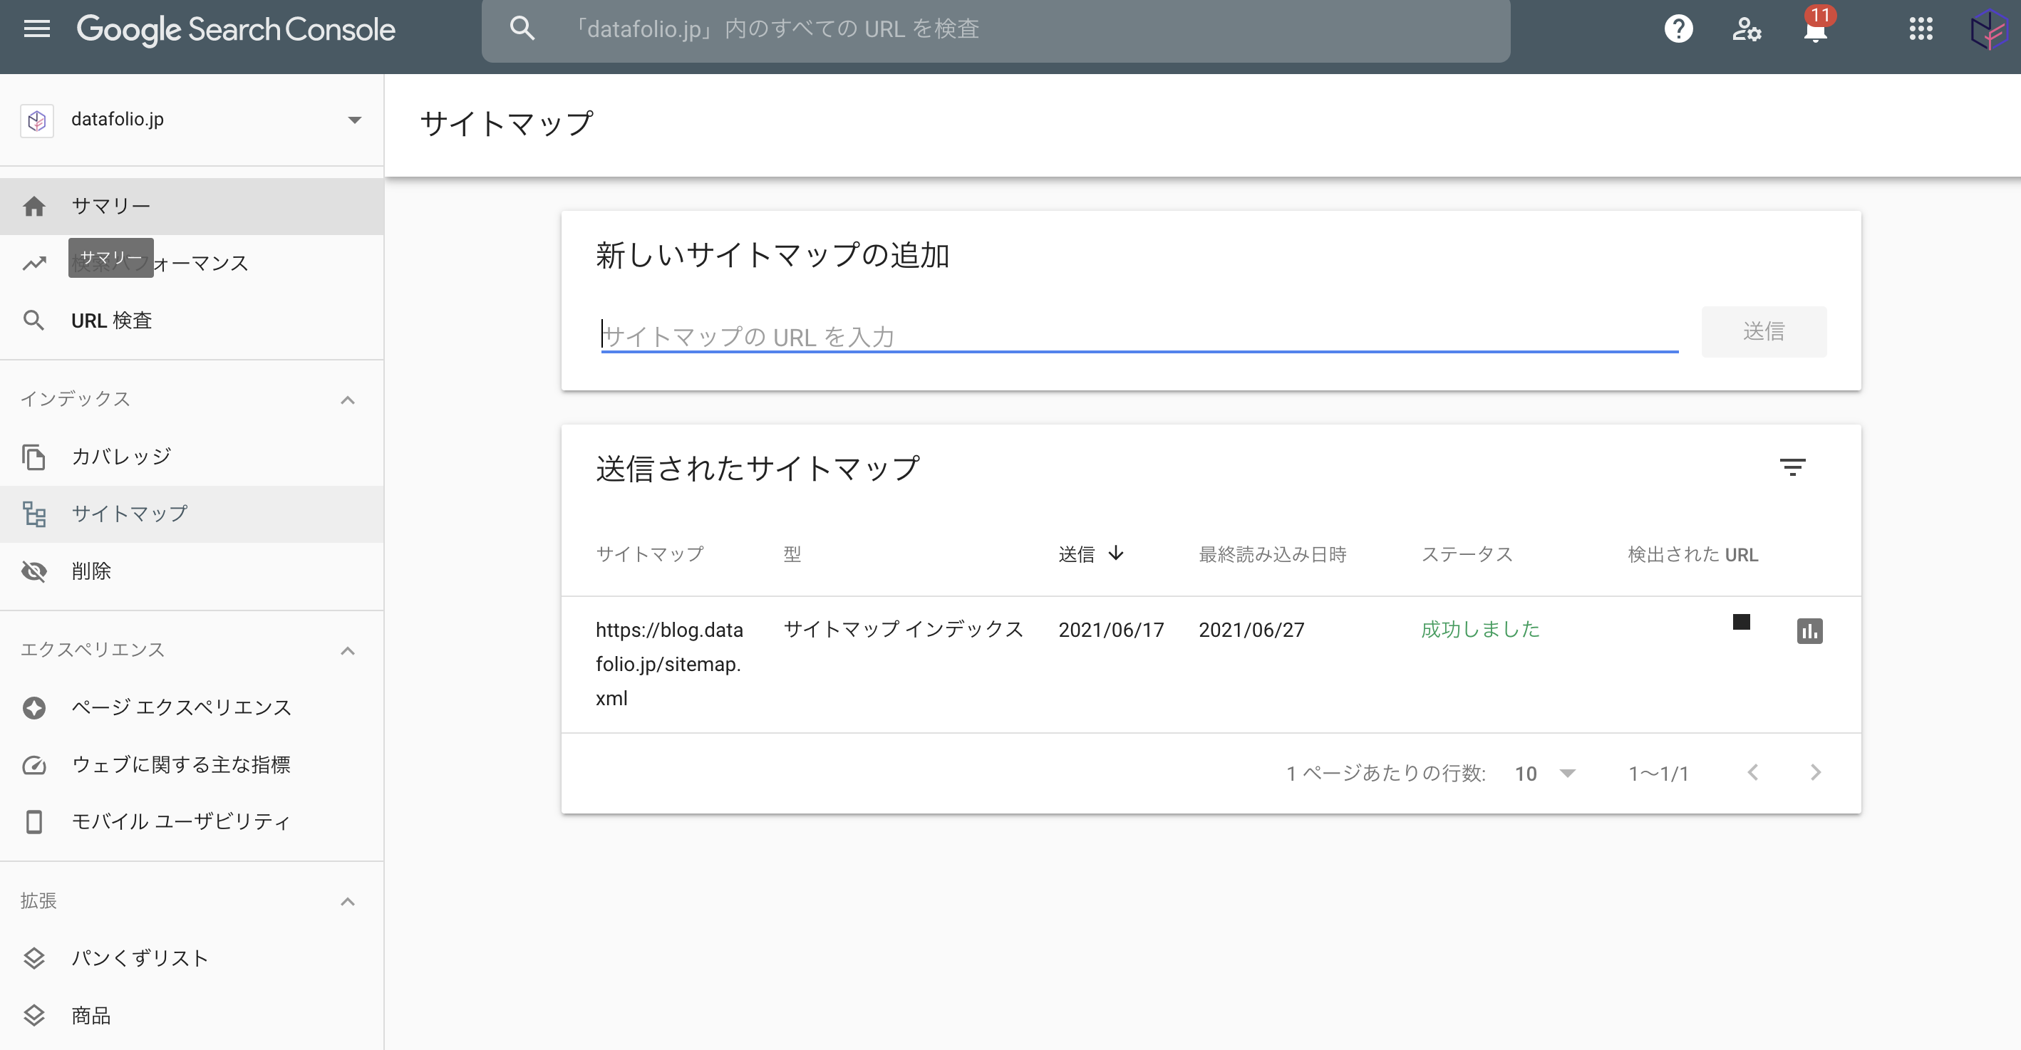This screenshot has height=1050, width=2021.
Task: Click the 検索パフォーマンス sidebar item
Action: pyautogui.click(x=192, y=264)
